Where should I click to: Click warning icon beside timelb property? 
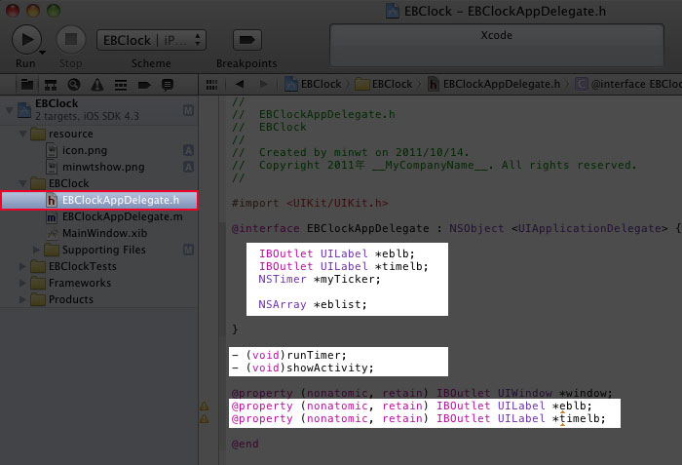204,419
